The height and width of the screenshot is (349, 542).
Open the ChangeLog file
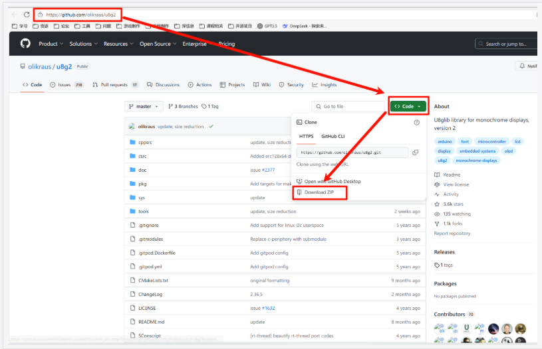[x=150, y=294]
